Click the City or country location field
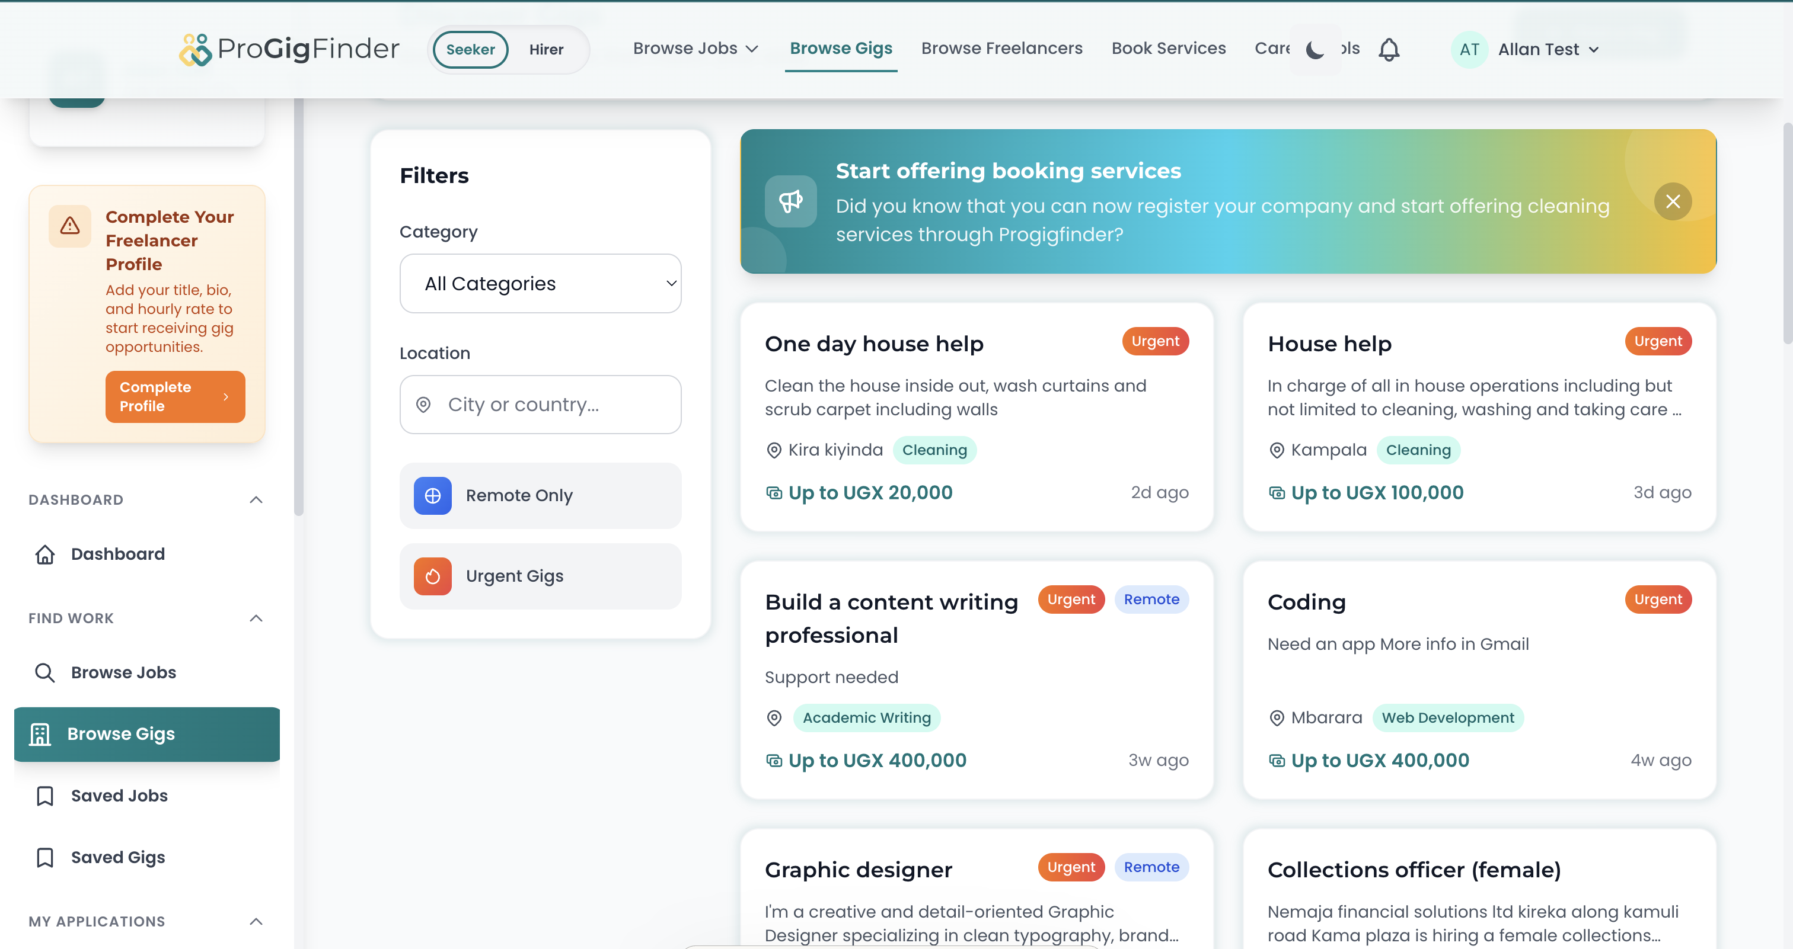The height and width of the screenshot is (949, 1793). [540, 405]
